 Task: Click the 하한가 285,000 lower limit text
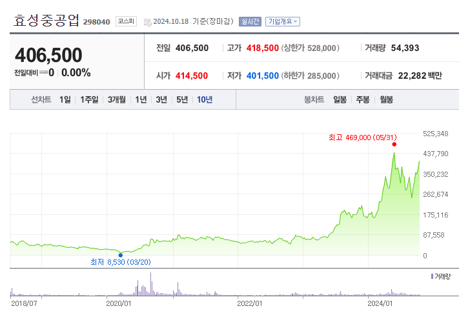311,76
